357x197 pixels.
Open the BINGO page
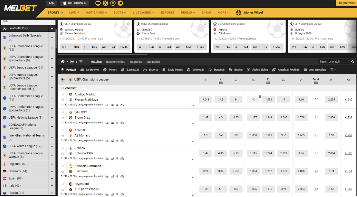coord(206,13)
